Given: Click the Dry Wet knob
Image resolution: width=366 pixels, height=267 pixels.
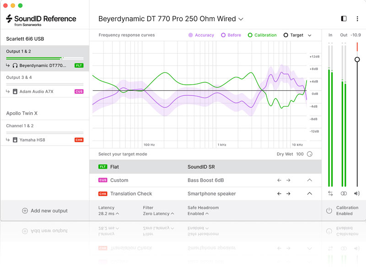Looking at the screenshot, I should pyautogui.click(x=310, y=154).
